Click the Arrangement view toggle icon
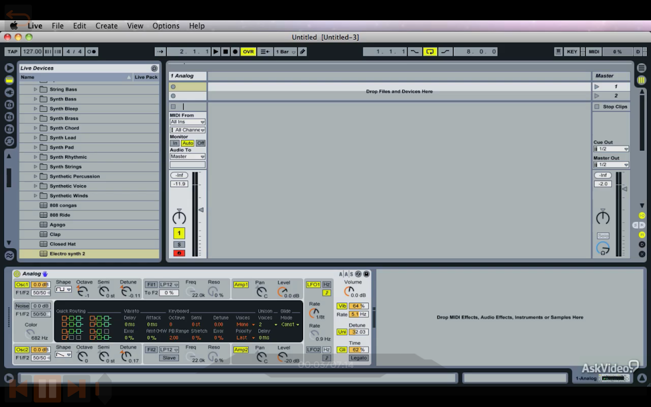 (641, 68)
